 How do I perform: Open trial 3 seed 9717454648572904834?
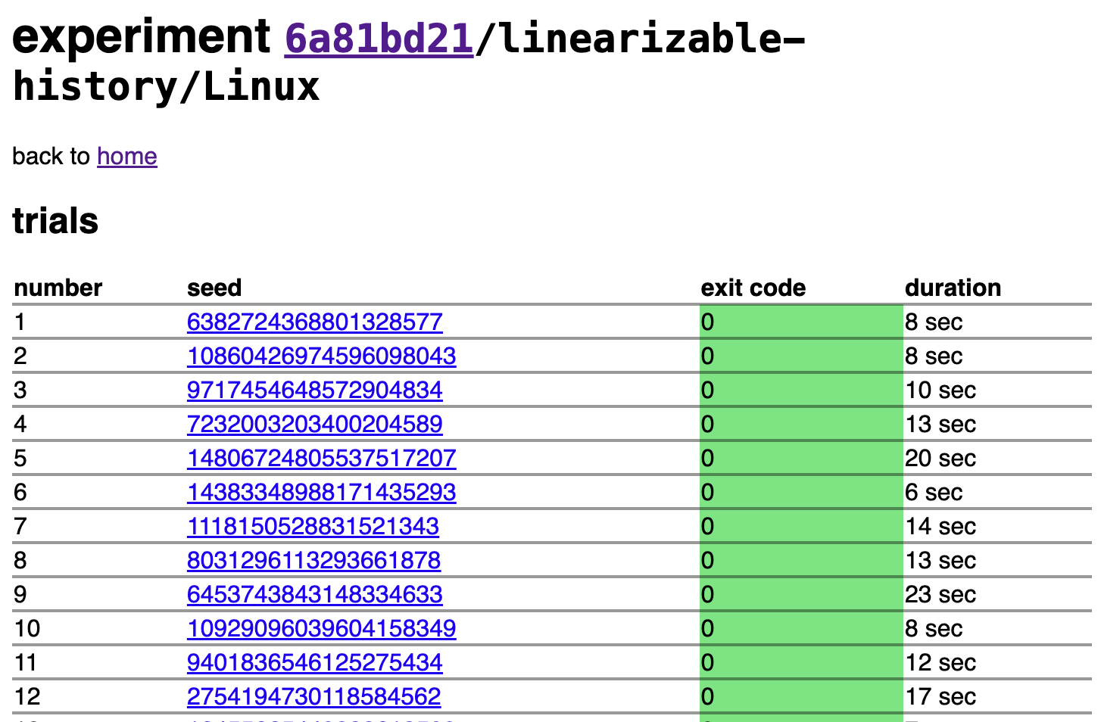click(314, 391)
